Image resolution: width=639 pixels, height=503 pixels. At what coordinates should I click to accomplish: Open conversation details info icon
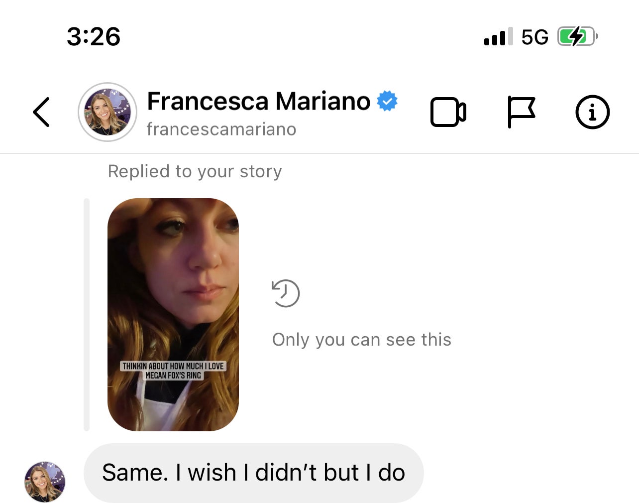pos(592,112)
